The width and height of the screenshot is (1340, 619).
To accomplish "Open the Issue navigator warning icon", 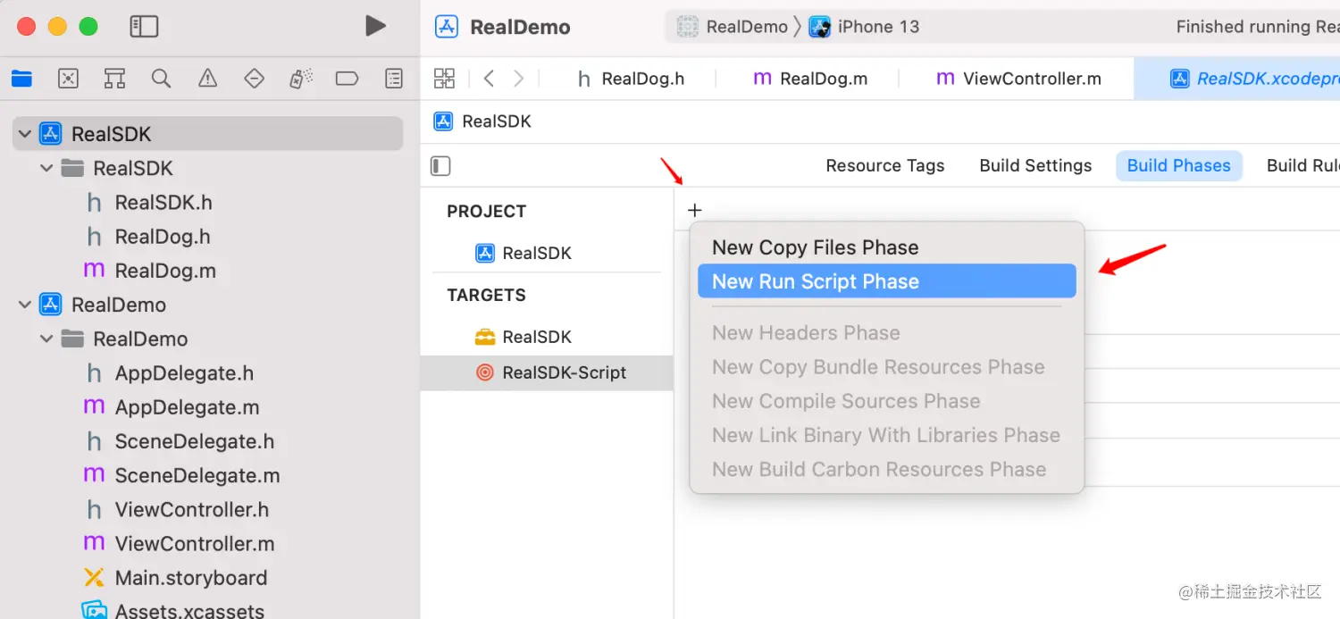I will 207,79.
